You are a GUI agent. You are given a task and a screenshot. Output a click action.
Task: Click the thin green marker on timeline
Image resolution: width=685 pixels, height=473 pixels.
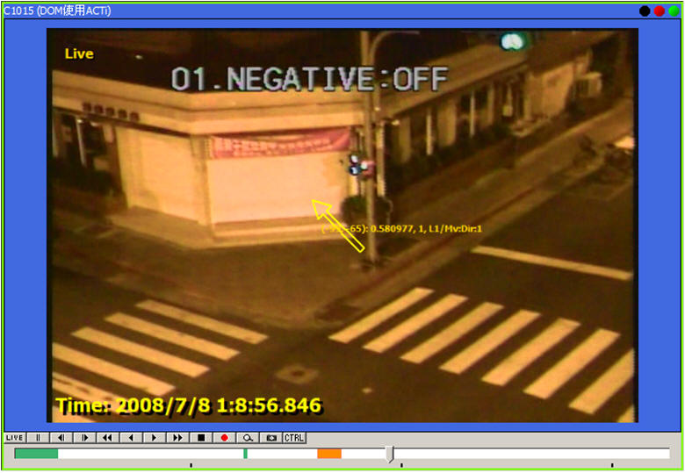coord(245,453)
